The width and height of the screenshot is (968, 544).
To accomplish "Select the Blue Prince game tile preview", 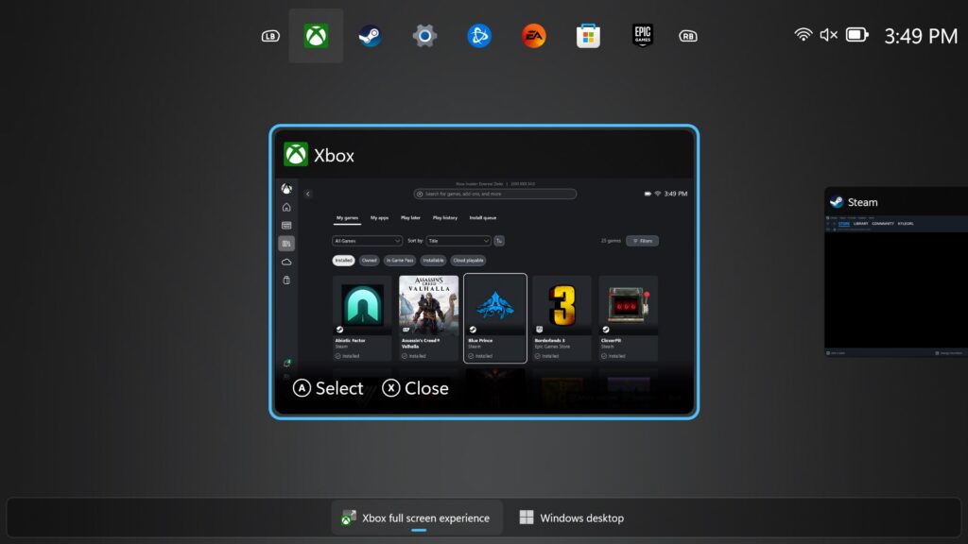I will click(495, 318).
